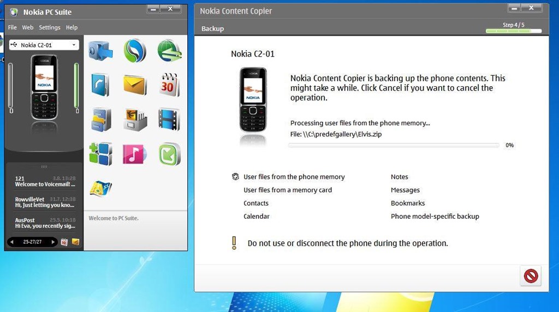Open the Store images icon
559x312 pixels.
tap(135, 119)
